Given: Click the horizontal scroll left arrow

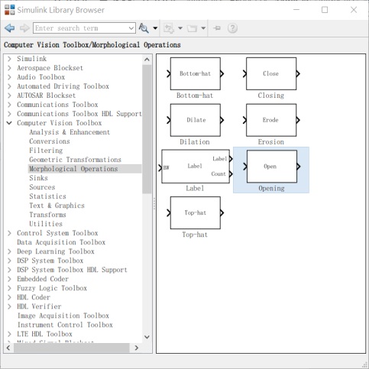Looking at the screenshot, I should pos(8,348).
